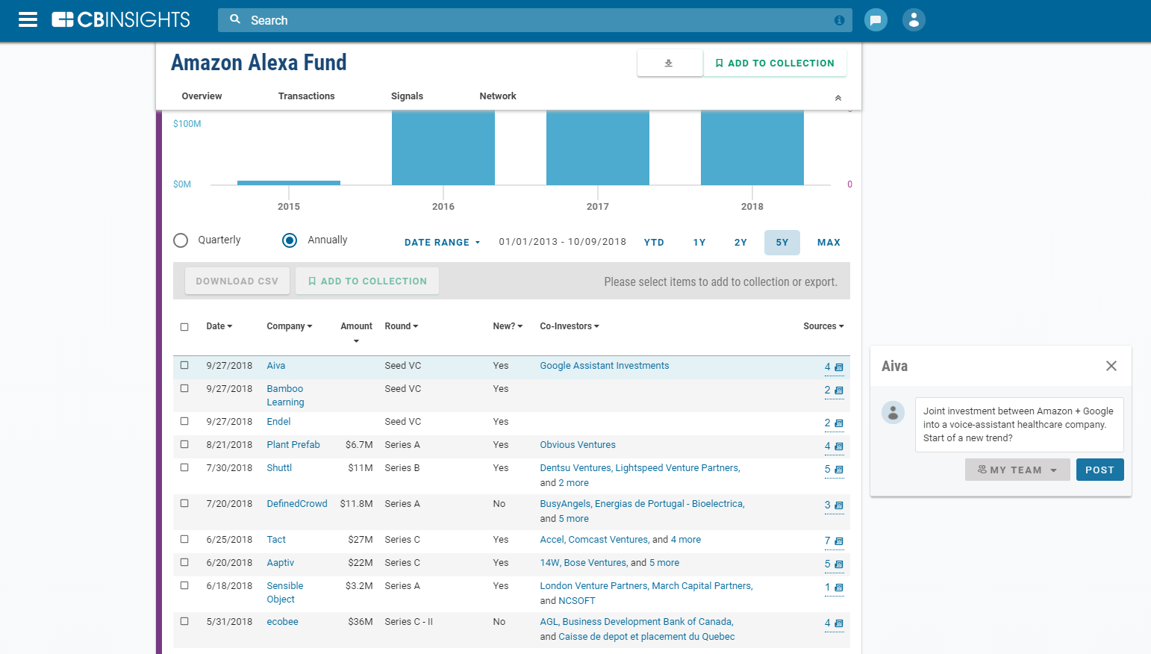This screenshot has width=1151, height=654.
Task: Check the box for Plant Prefab row
Action: [184, 445]
